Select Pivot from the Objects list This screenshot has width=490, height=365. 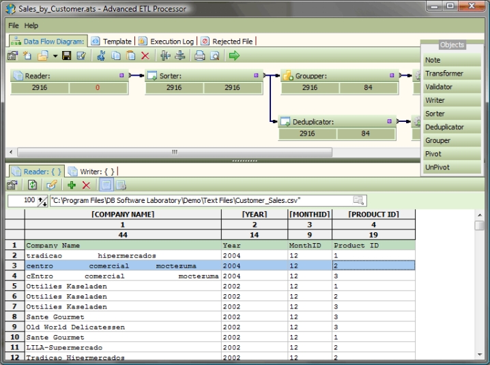(433, 154)
